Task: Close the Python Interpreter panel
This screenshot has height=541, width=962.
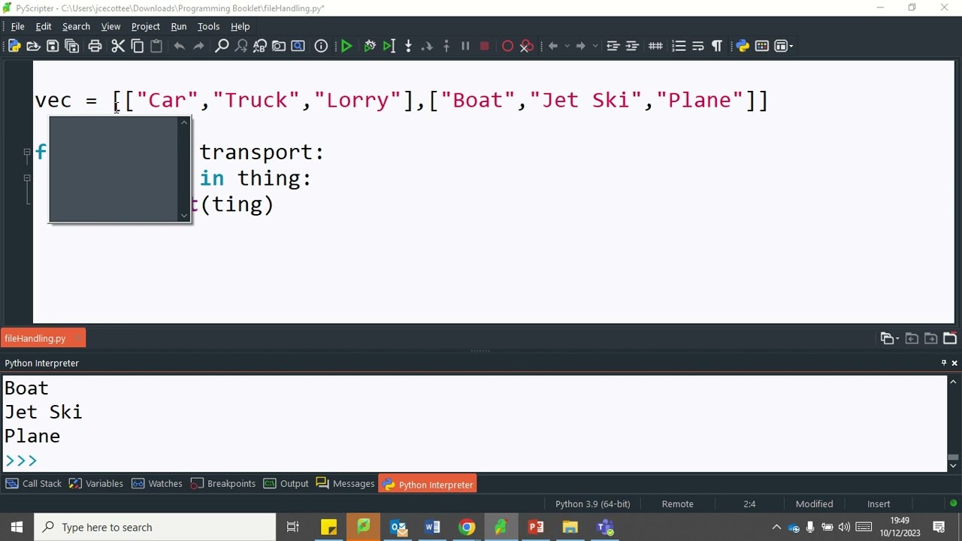Action: coord(954,363)
